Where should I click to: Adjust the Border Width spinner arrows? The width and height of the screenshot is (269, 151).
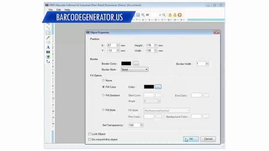207,64
